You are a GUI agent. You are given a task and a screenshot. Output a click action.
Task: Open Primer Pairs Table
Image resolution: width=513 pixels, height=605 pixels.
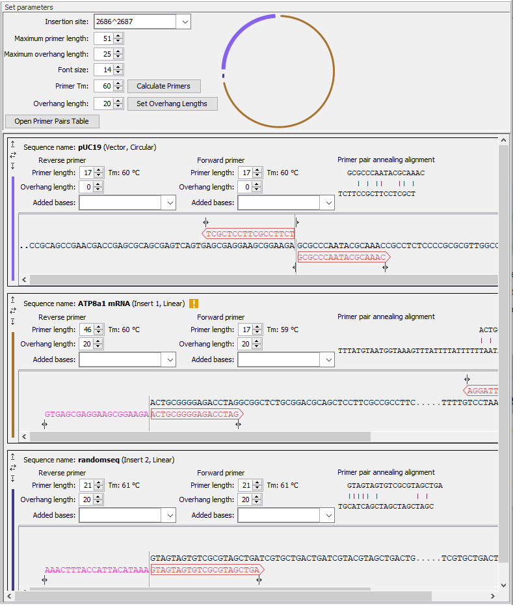[x=52, y=121]
